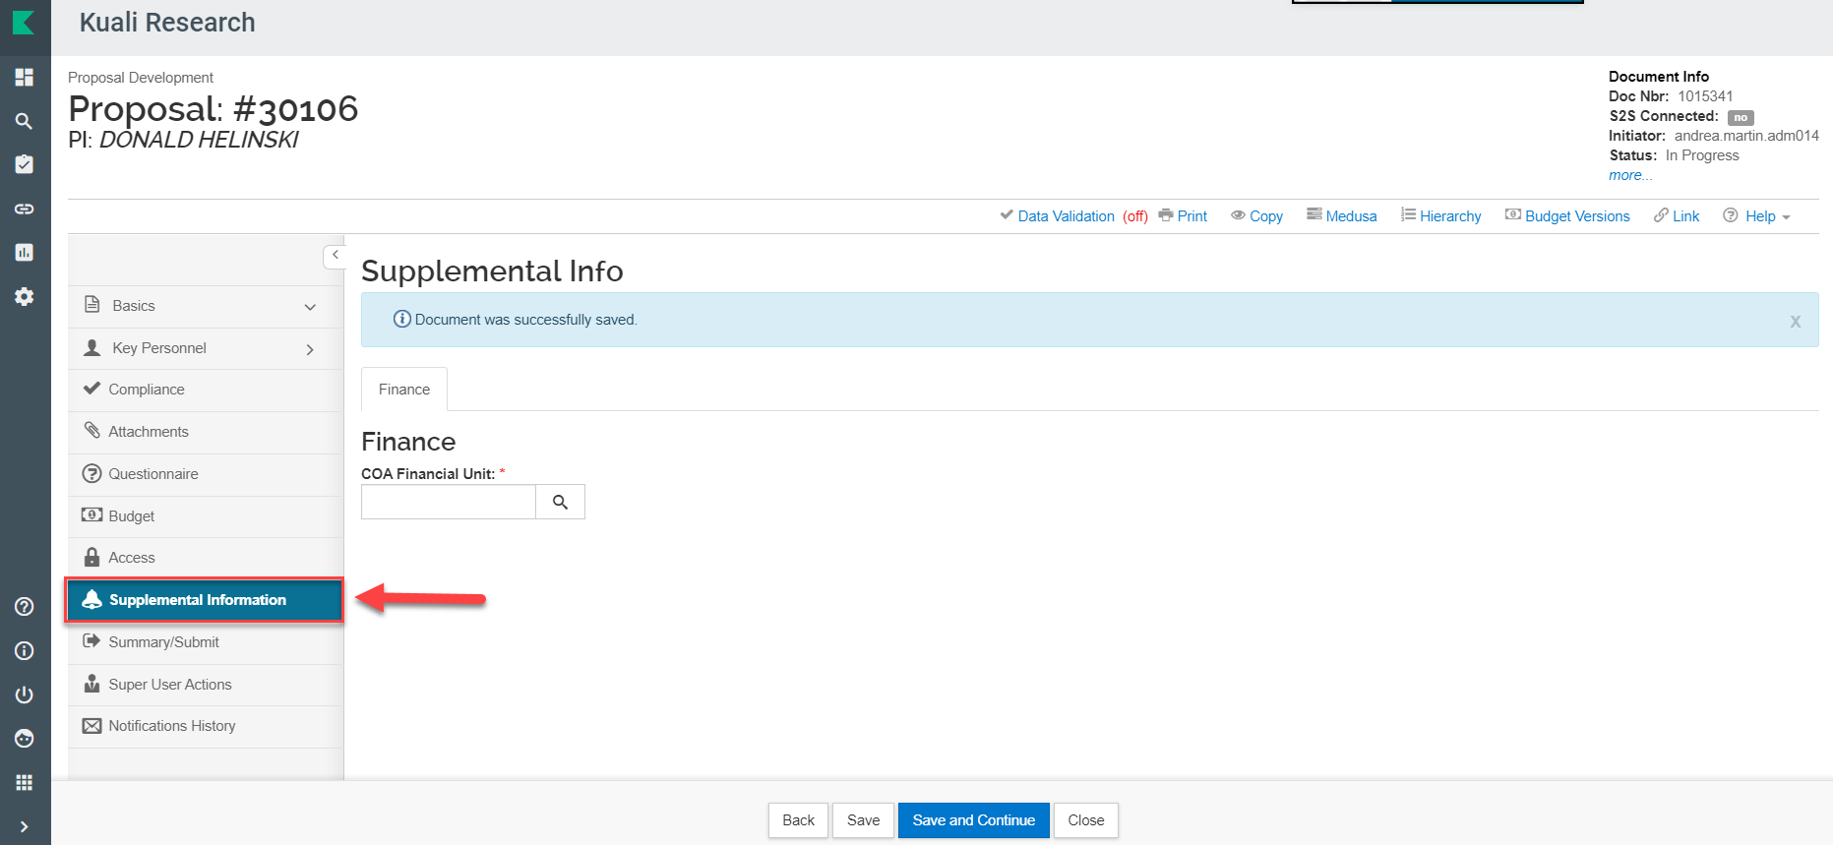Image resolution: width=1833 pixels, height=845 pixels.
Task: Open the dashboard grid icon in left rail
Action: 25,77
